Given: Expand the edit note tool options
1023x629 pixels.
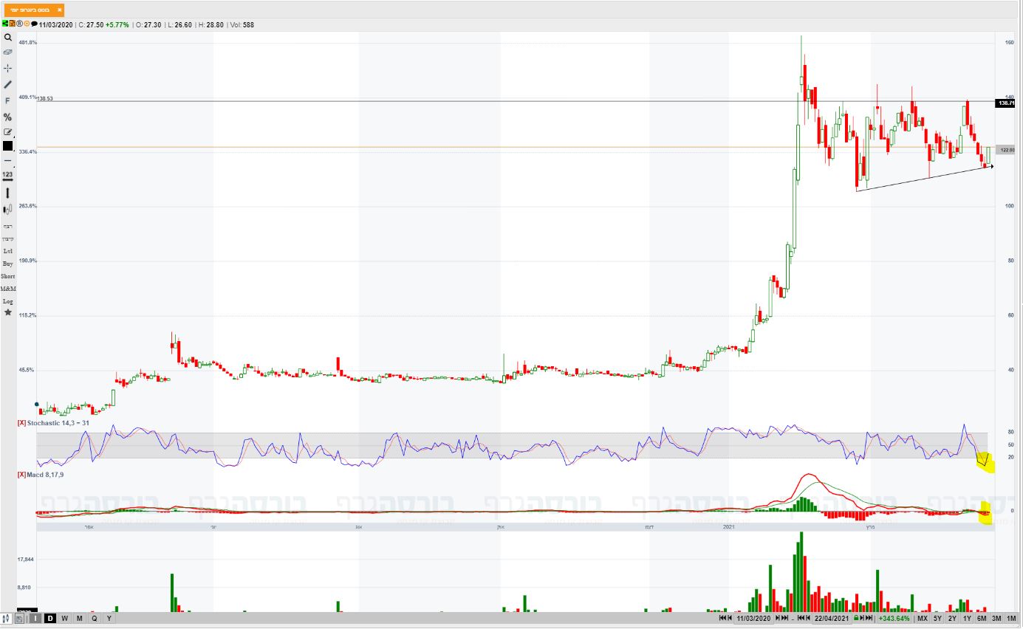Looking at the screenshot, I should coord(8,132).
